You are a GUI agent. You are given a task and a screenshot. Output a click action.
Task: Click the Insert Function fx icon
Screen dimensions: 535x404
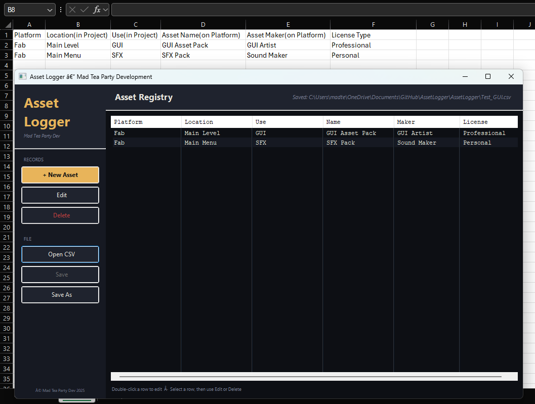[97, 10]
